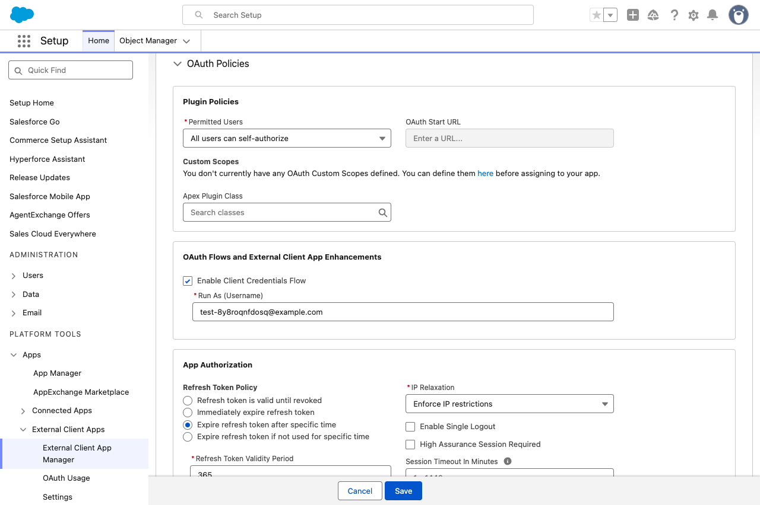Viewport: 760px width, 505px height.
Task: Click the Quick Find search box
Action: (x=71, y=70)
